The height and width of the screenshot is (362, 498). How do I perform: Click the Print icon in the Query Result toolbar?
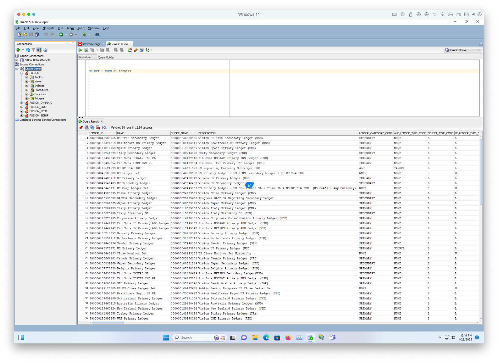point(86,128)
